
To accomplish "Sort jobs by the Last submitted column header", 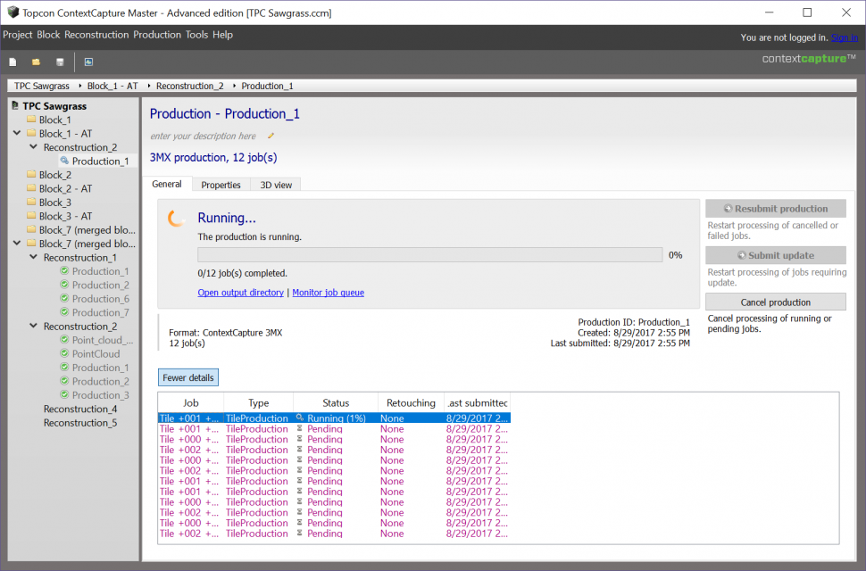I will click(x=477, y=402).
